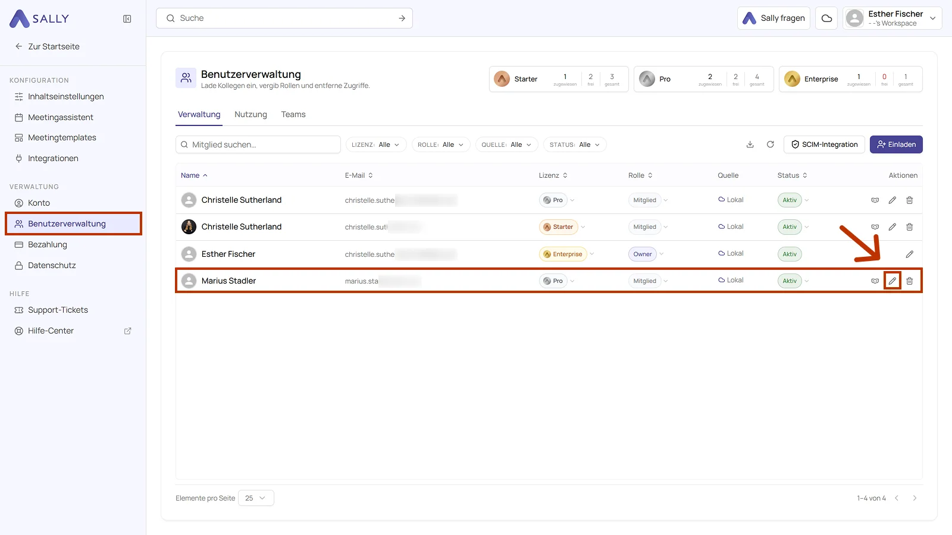Open SCIM-Integration settings
Viewport: 952px width, 535px height.
pos(824,144)
